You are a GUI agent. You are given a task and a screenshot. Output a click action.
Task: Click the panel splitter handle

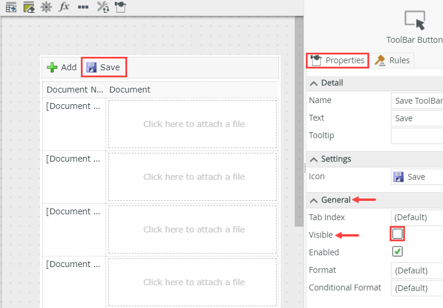305,168
